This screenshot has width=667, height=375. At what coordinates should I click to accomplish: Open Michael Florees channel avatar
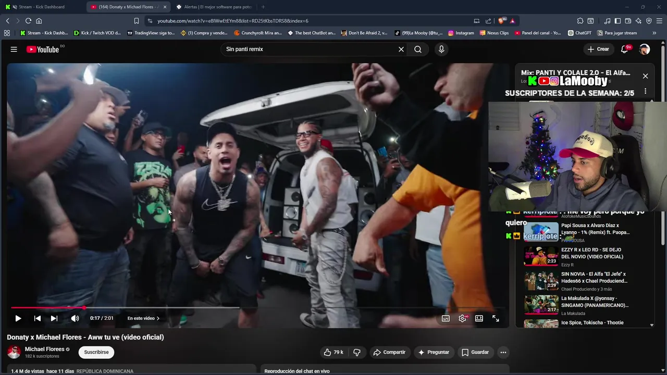[x=14, y=352]
